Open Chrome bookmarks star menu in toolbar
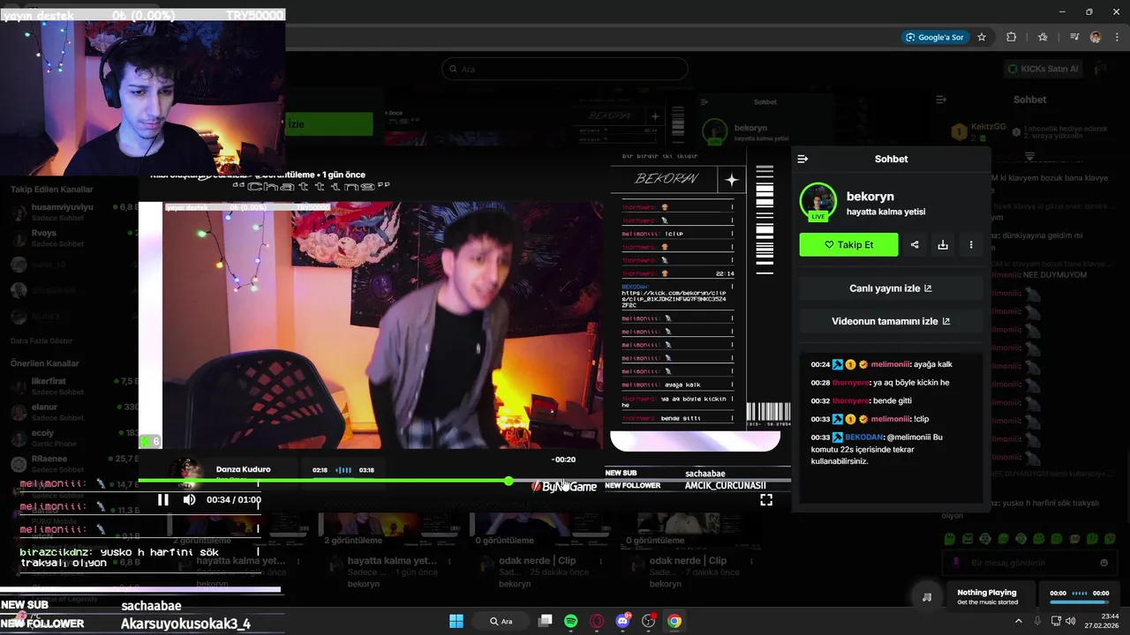Viewport: 1130px width, 635px height. click(x=1043, y=37)
